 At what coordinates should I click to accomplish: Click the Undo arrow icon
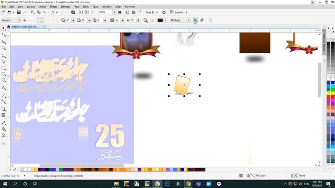[52, 13]
